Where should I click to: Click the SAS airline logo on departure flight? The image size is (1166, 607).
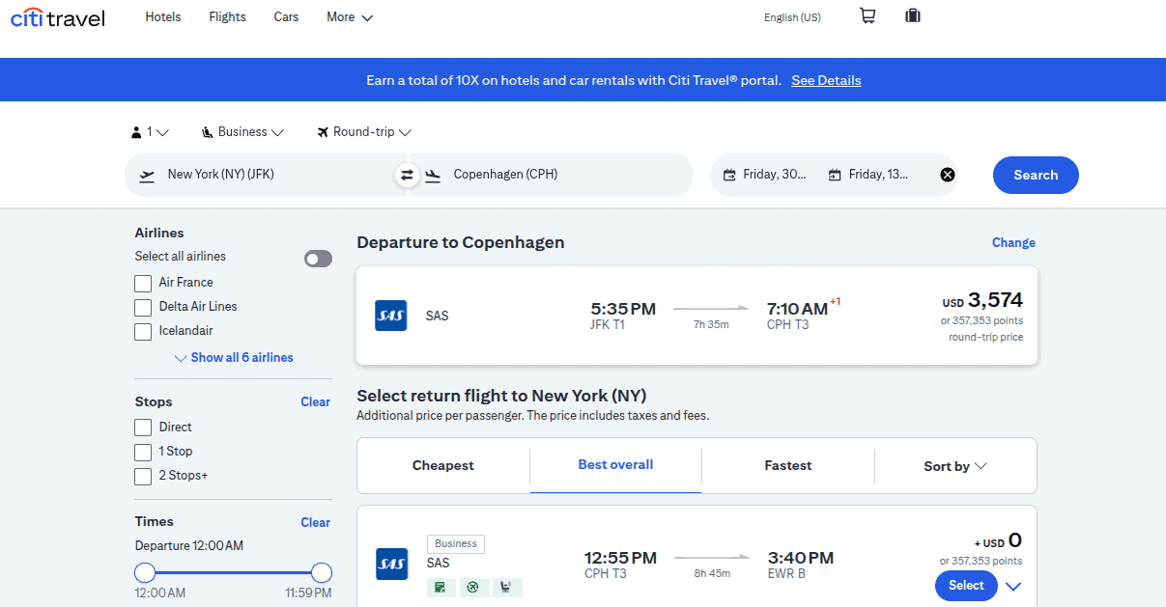click(x=391, y=316)
